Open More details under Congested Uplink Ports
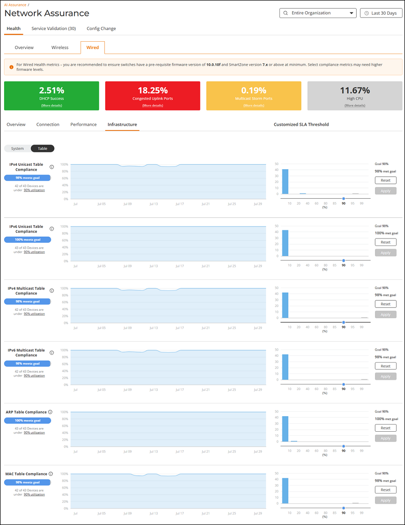This screenshot has width=405, height=525. pyautogui.click(x=152, y=105)
